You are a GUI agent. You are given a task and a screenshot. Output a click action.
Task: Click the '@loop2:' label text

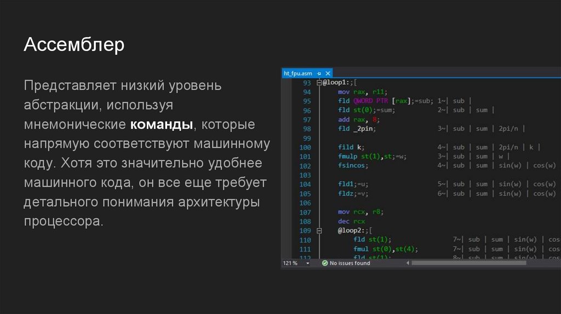(x=351, y=231)
